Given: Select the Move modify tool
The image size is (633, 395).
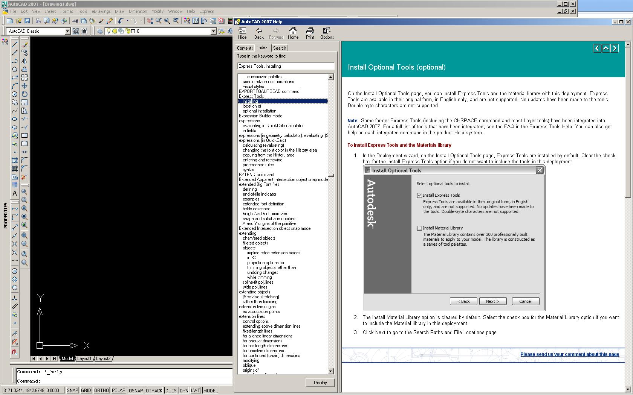Looking at the screenshot, I should (x=24, y=86).
